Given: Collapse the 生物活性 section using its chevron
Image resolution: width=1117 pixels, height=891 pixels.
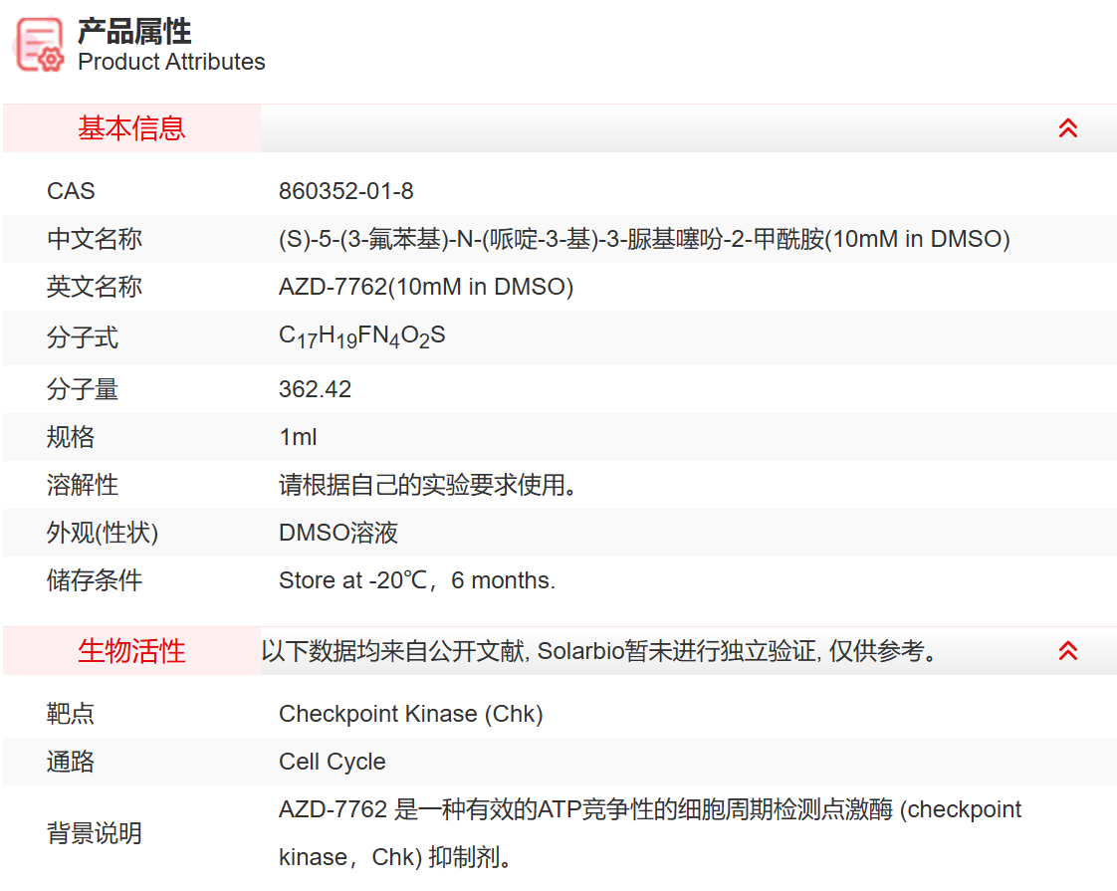Looking at the screenshot, I should 1068,650.
